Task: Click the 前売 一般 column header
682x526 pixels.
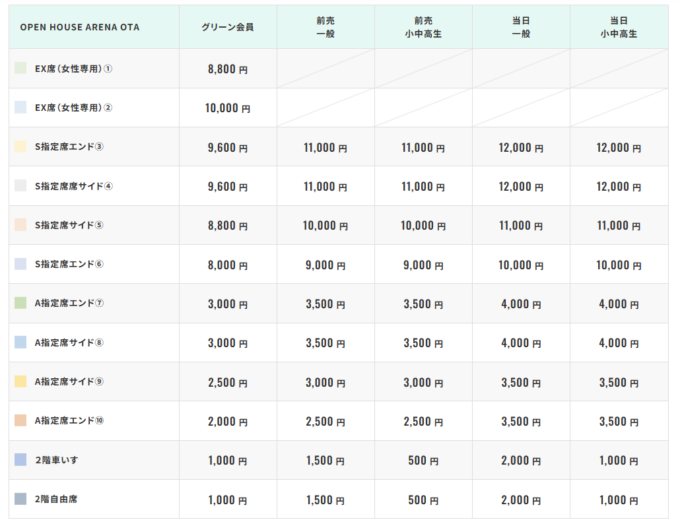Action: (325, 27)
